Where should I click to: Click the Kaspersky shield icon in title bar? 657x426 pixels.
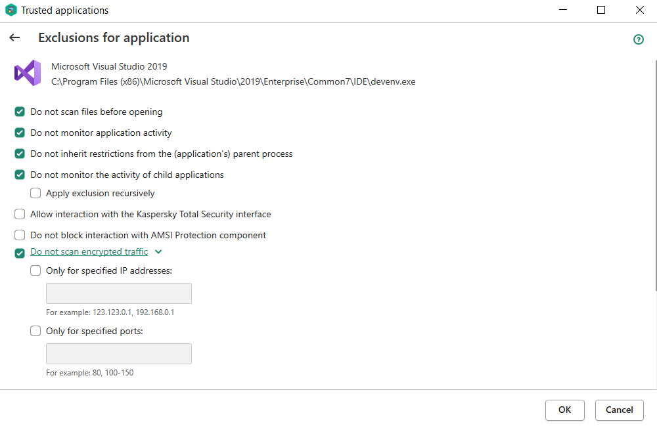11,11
